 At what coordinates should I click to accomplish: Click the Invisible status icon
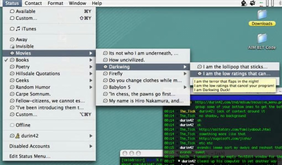click(x=12, y=47)
